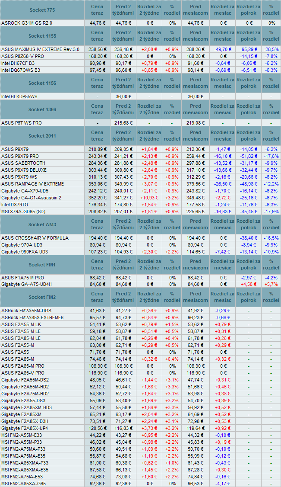Viewport: 281px width, 487px height.
Task: Click the 238,56 € current price cell
Action: [x=97, y=49]
